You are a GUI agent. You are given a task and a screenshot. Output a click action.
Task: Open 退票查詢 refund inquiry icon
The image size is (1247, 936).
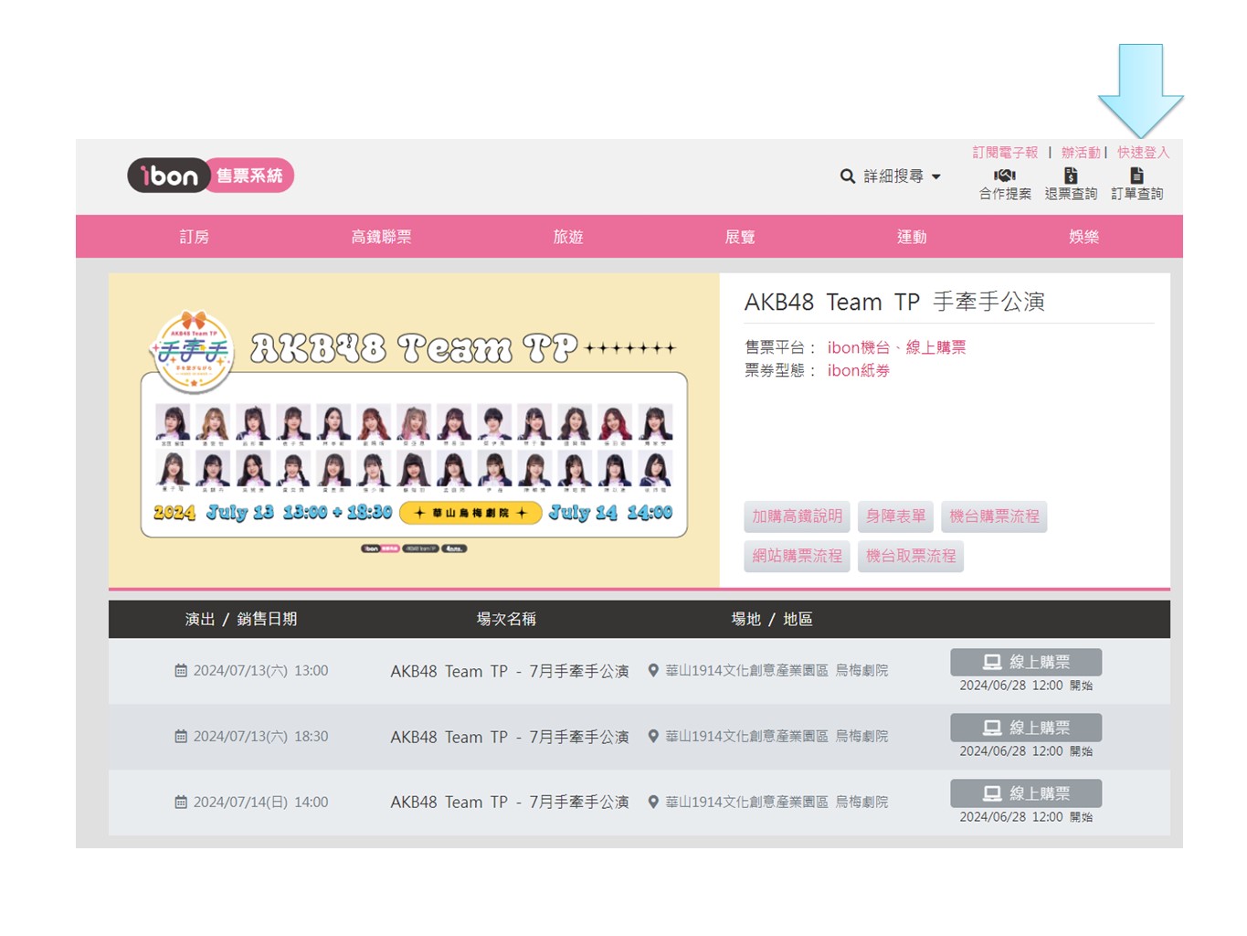pos(1071,175)
